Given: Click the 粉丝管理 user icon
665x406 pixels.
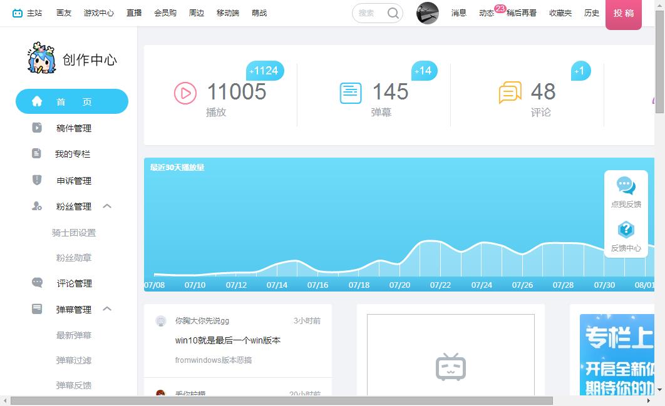Looking at the screenshot, I should (37, 206).
